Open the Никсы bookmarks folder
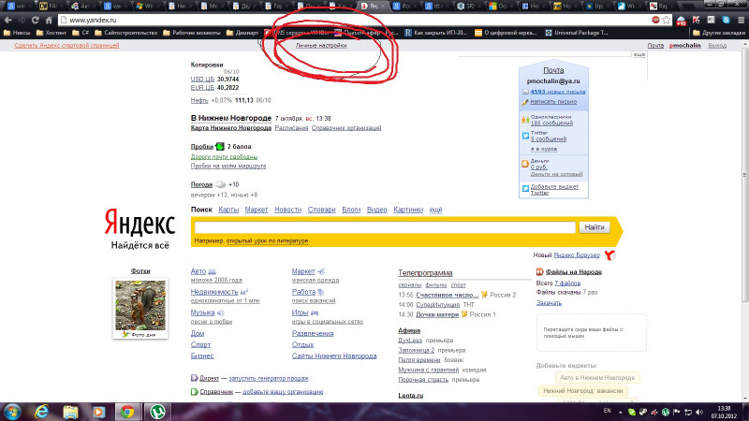Viewport: 749px width, 421px height. 17,33
